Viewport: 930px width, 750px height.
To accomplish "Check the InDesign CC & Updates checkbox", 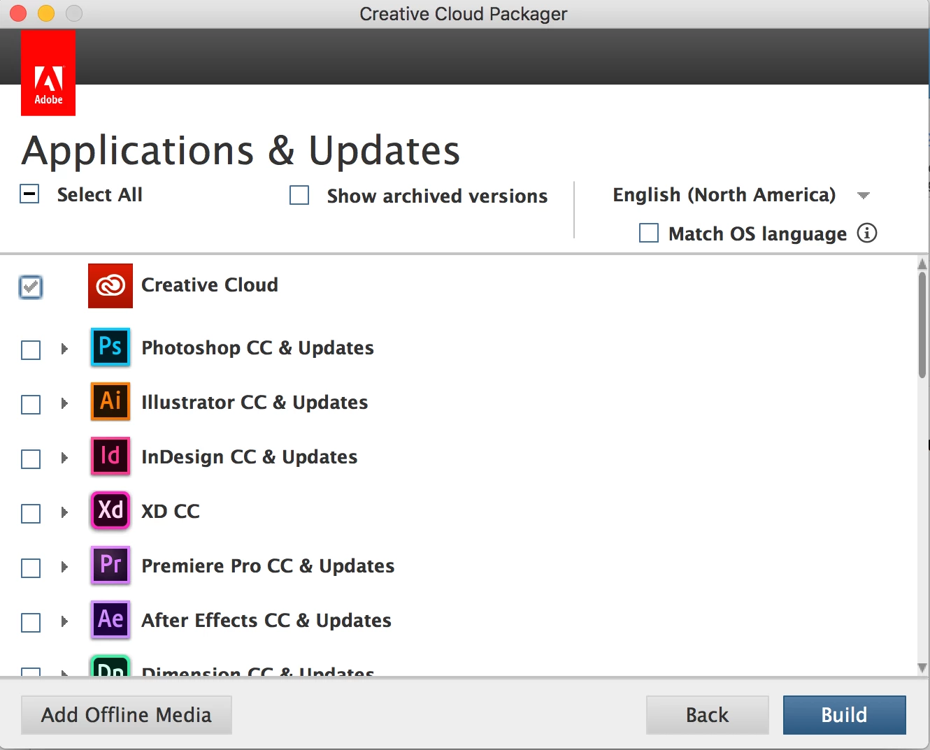I will coord(31,459).
